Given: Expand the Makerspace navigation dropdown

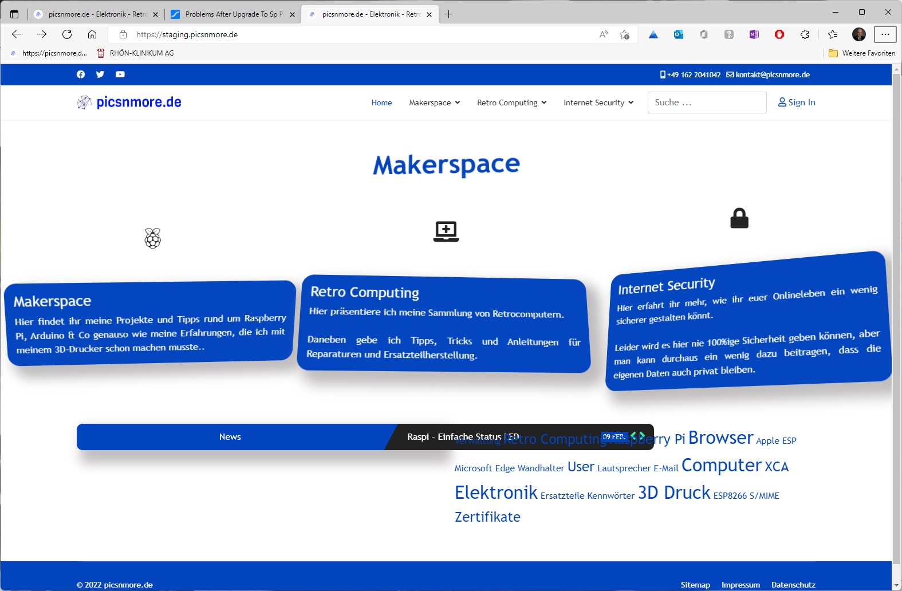Looking at the screenshot, I should (434, 103).
